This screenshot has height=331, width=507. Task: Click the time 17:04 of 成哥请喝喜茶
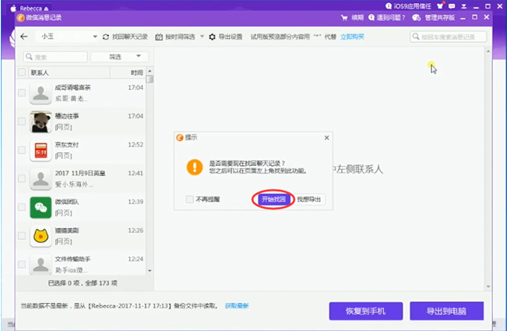point(136,87)
